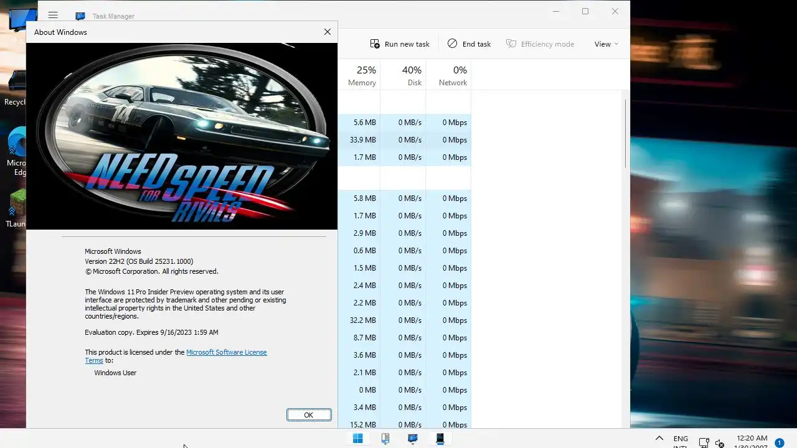
Task: Expand the View dropdown in Task Manager
Action: (606, 44)
